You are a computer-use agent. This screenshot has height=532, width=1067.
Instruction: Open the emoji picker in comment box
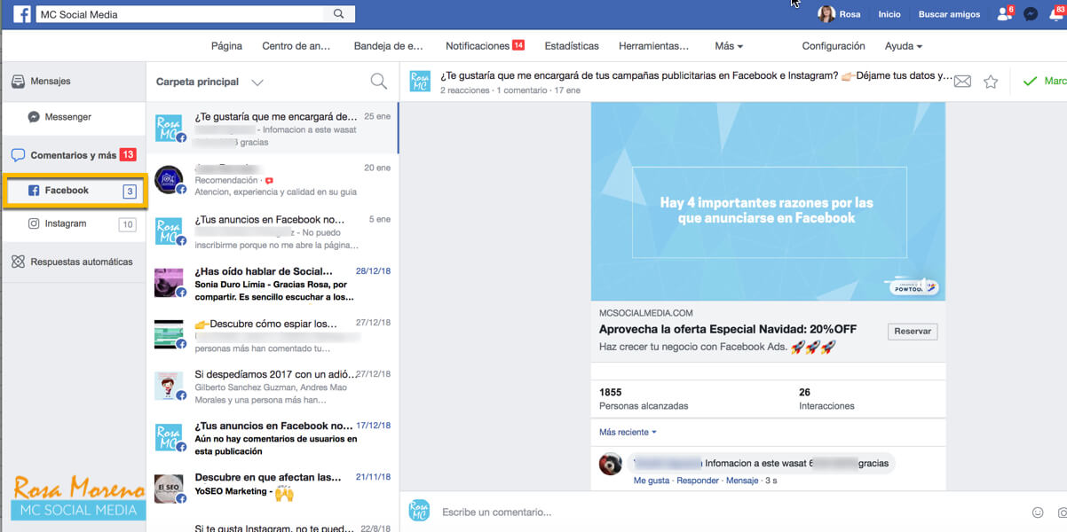1037,512
